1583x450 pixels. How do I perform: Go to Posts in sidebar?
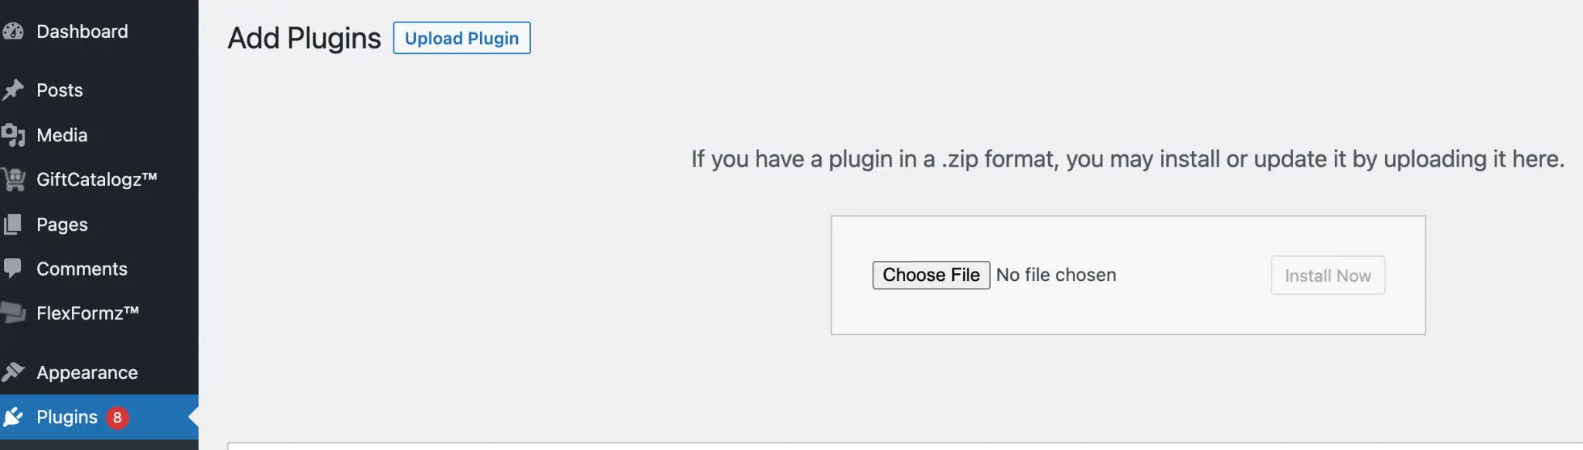tap(60, 90)
